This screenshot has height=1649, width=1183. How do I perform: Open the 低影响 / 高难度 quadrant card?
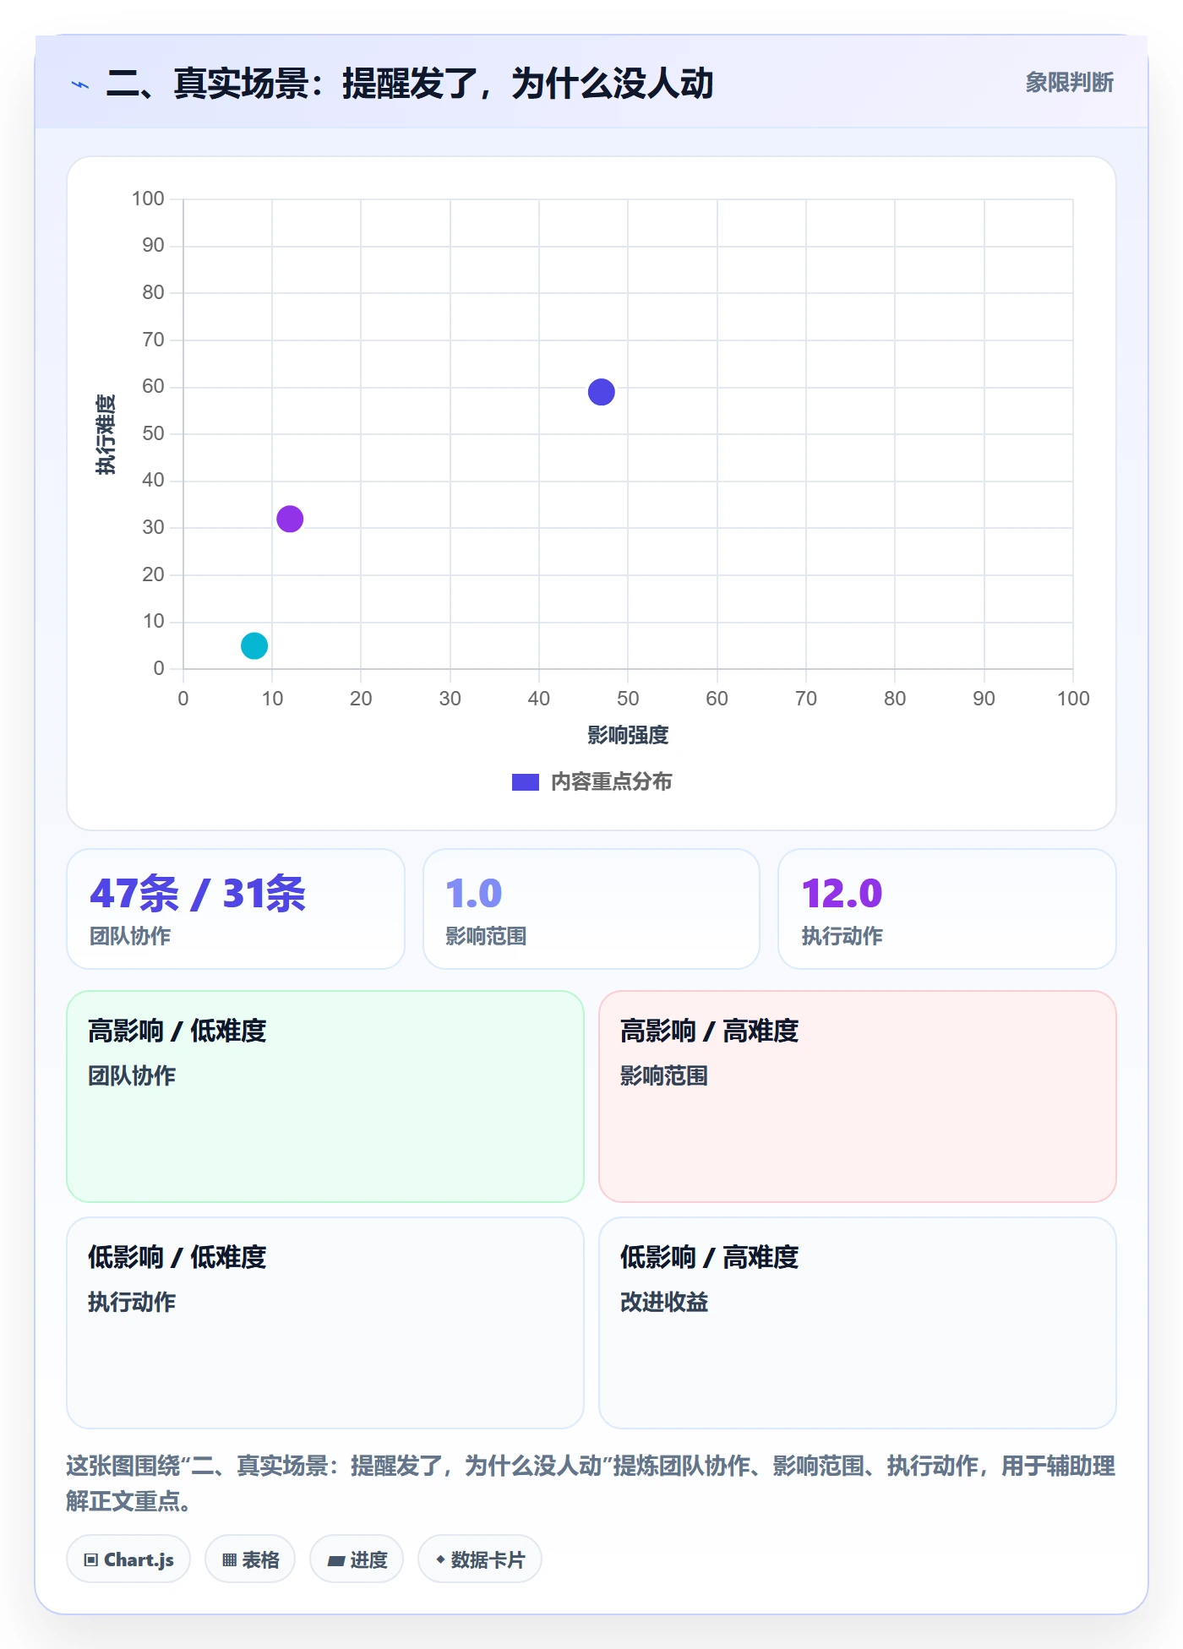pos(858,1323)
